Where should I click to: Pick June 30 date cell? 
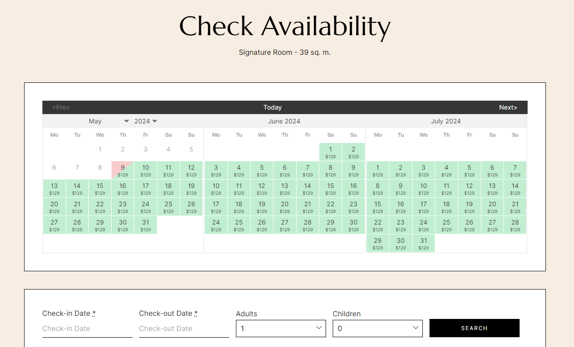(x=353, y=225)
